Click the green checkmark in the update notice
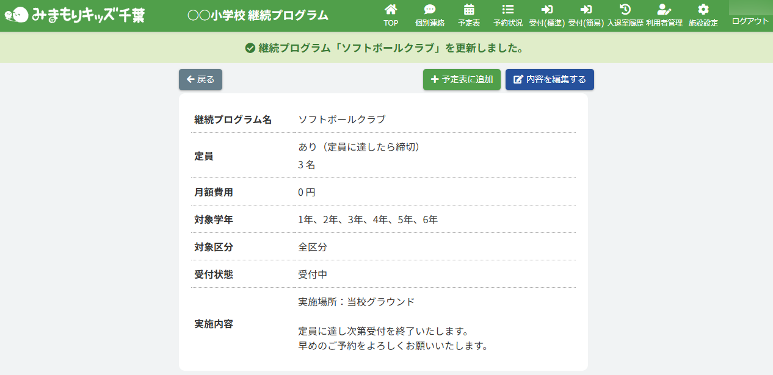 click(250, 48)
